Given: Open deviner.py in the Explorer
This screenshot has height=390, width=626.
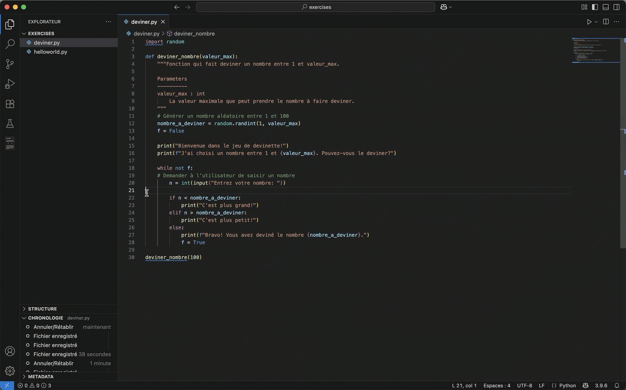Looking at the screenshot, I should click(69, 43).
